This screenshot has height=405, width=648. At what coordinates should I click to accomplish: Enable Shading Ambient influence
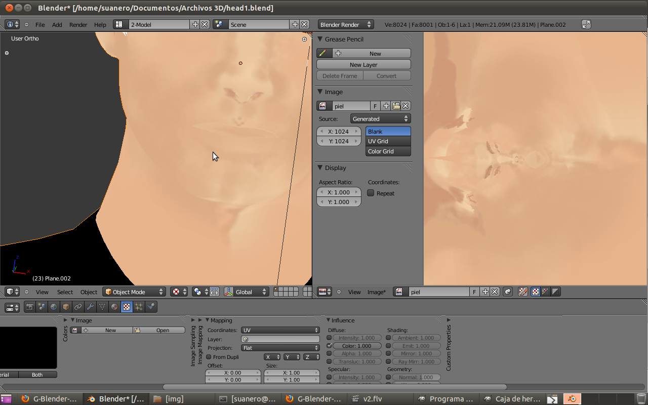(388, 338)
